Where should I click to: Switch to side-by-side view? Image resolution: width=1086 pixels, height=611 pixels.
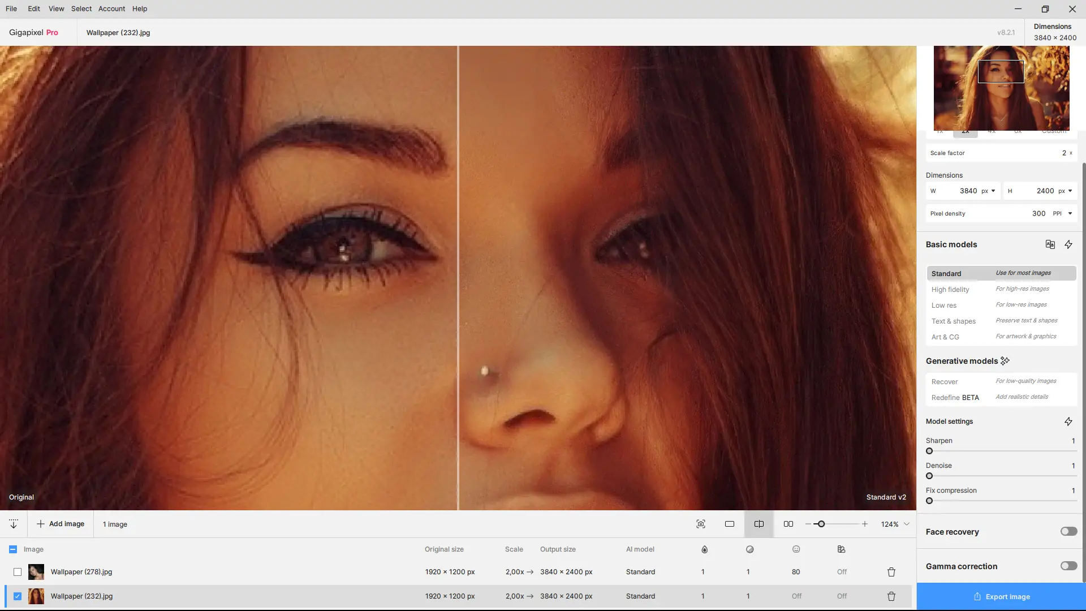pos(788,524)
